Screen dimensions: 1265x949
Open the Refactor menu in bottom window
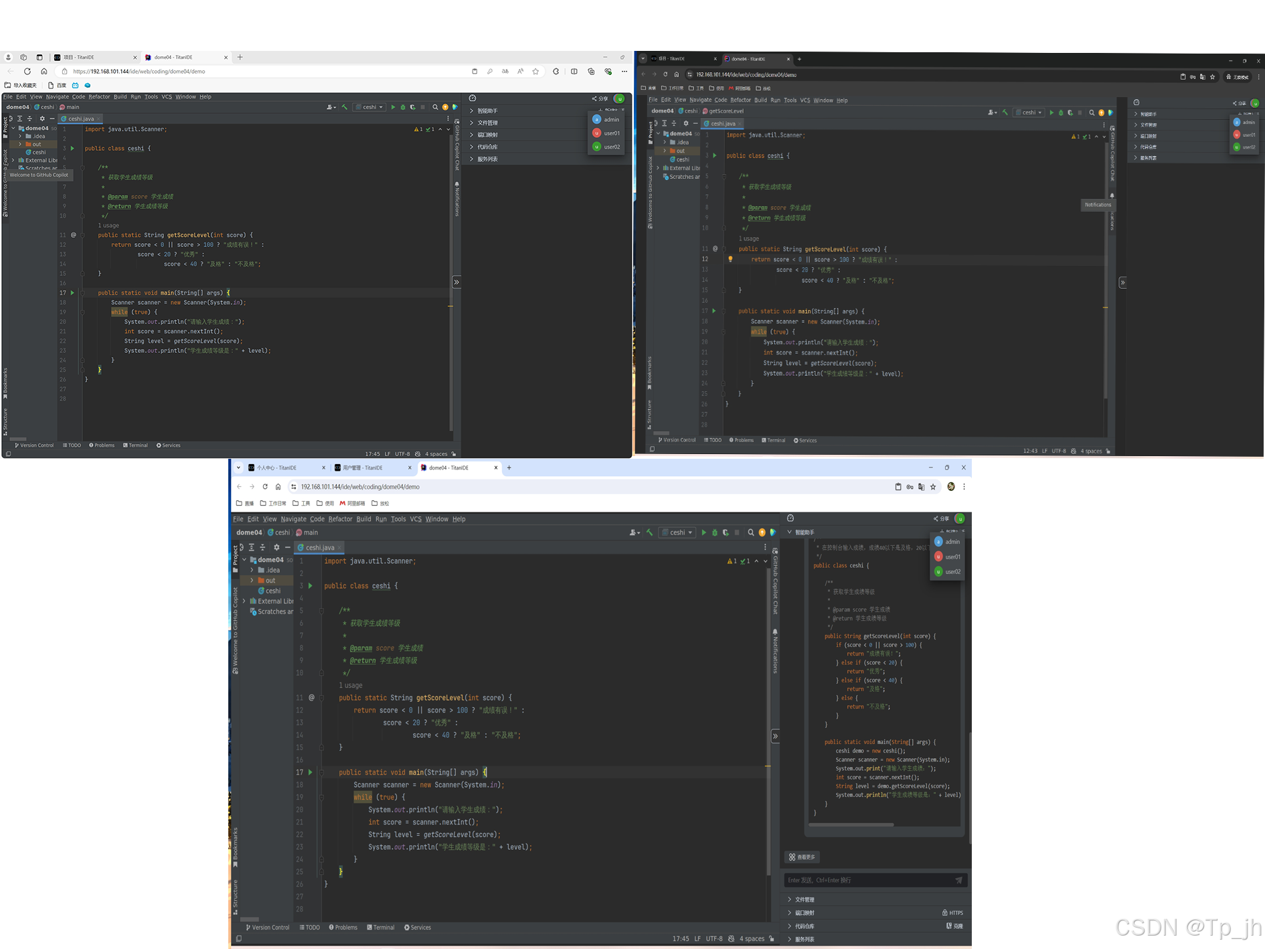click(340, 519)
